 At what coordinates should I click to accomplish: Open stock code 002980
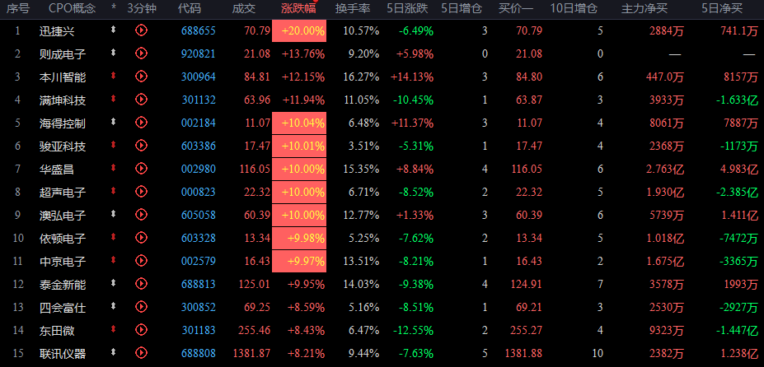[x=199, y=169]
